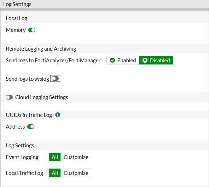Select the Local Log section heading

[17, 18]
